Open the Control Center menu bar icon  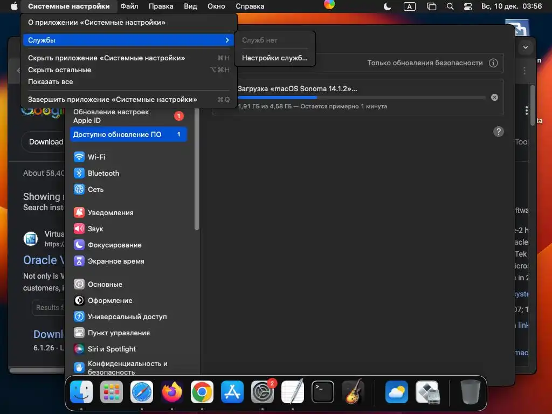point(468,6)
